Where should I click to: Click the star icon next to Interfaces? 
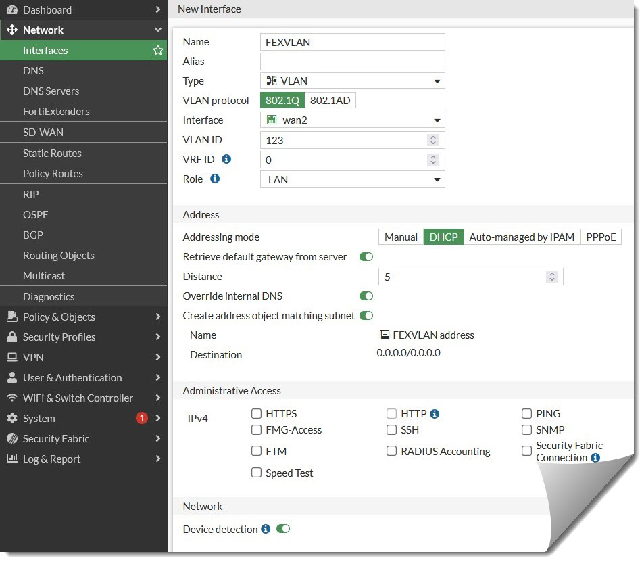(x=157, y=50)
